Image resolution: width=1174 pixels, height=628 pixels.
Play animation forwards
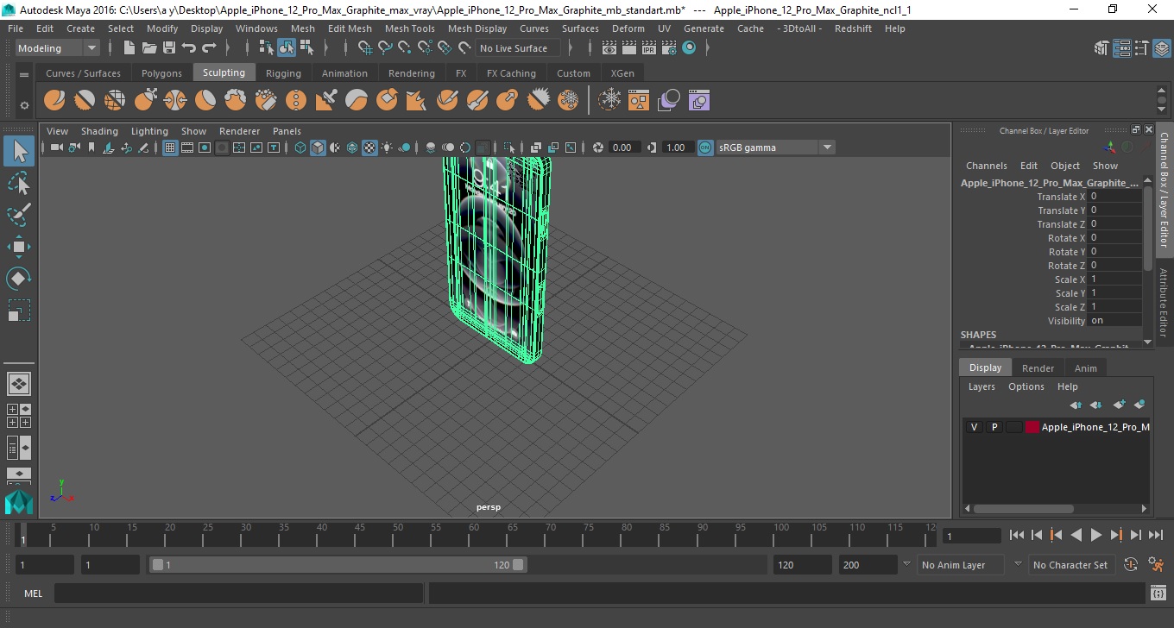[1095, 536]
